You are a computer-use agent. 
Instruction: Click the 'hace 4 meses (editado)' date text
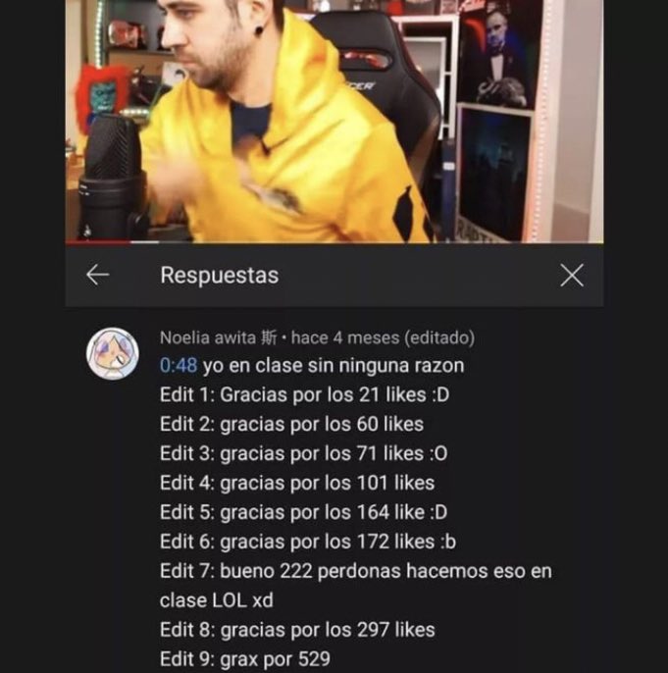(x=384, y=338)
